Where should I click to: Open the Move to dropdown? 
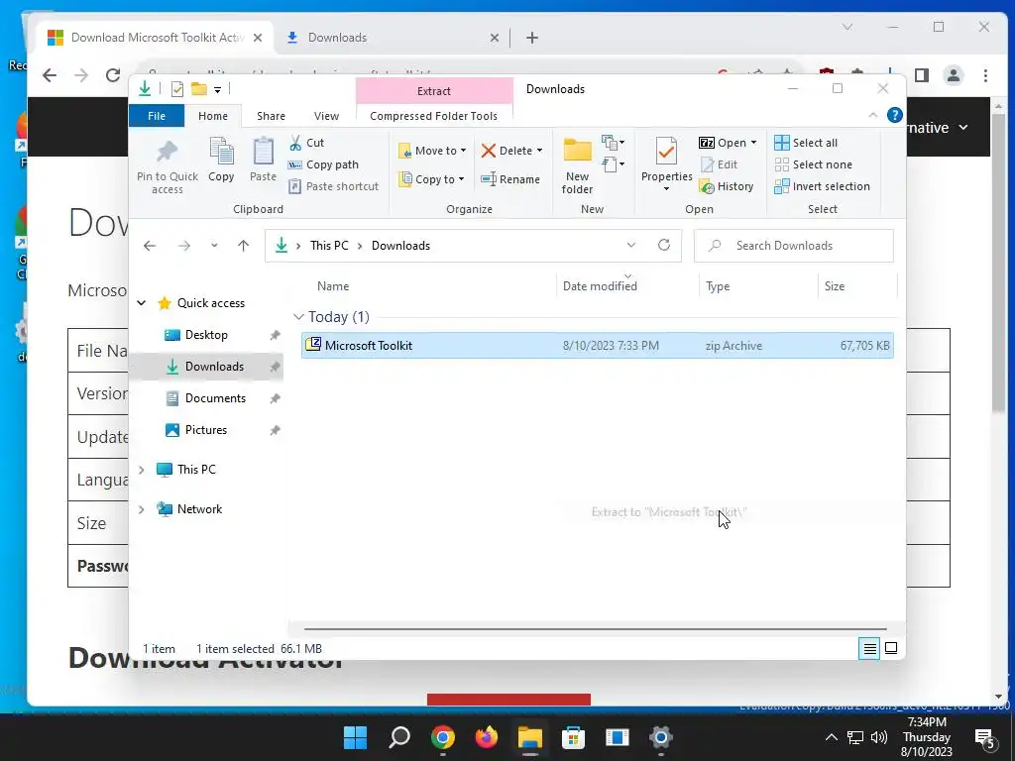click(432, 151)
